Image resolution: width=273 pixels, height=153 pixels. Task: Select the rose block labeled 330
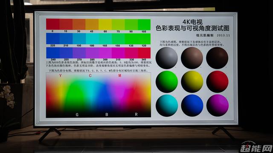pos(131,53)
